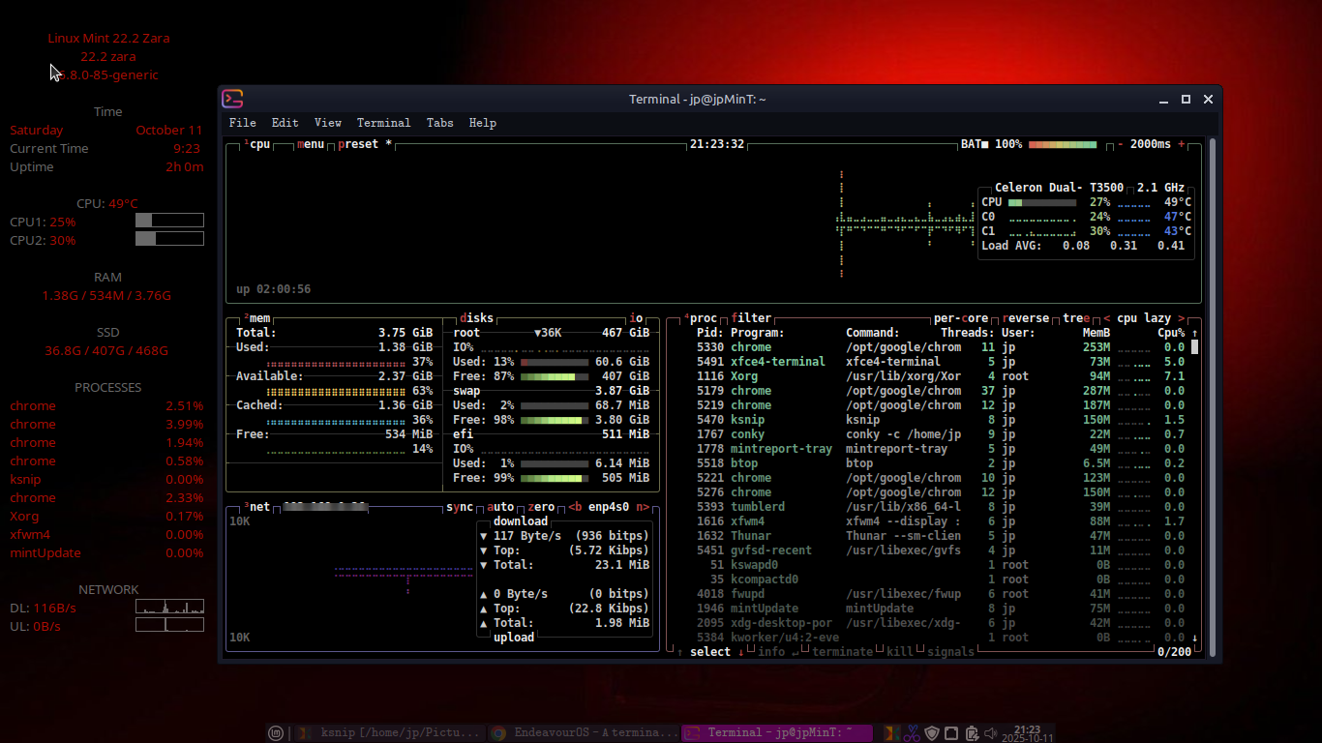1322x743 pixels.
Task: Toggle net auto scaling option
Action: [500, 507]
